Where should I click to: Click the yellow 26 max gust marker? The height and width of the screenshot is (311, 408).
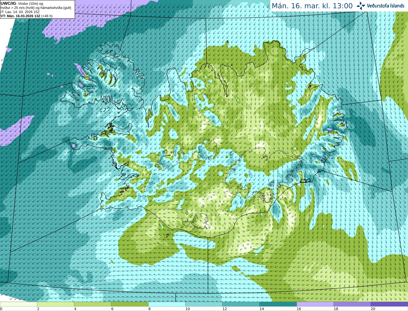point(87,77)
